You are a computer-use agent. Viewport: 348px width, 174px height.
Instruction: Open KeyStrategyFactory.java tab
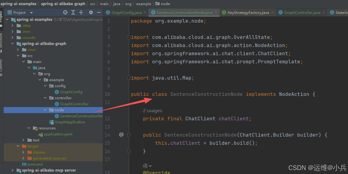pyautogui.click(x=248, y=13)
